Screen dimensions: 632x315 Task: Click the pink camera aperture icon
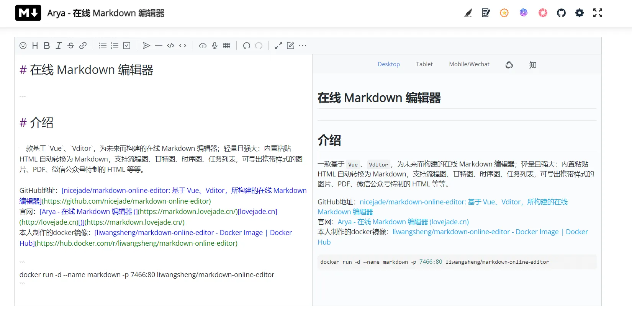(543, 13)
